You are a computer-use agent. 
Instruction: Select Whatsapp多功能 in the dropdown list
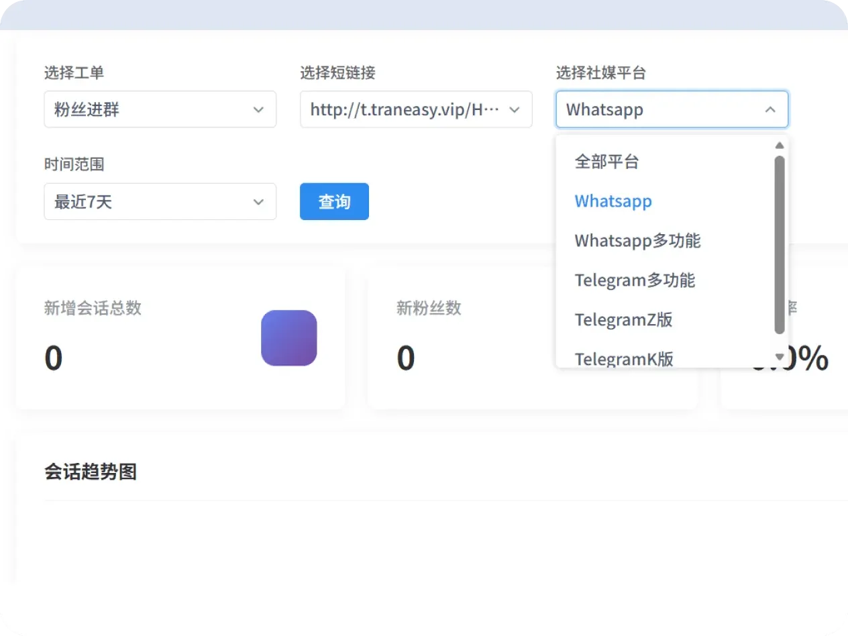tap(665, 240)
